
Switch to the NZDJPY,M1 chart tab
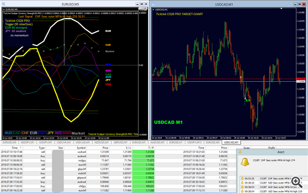click(28, 142)
